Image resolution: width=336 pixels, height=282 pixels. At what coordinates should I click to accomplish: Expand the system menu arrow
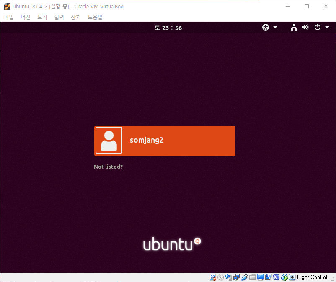click(x=327, y=27)
